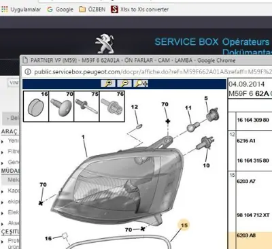Click the SERVICE BOX header title
Screen dimensions: 272x249
[186, 41]
